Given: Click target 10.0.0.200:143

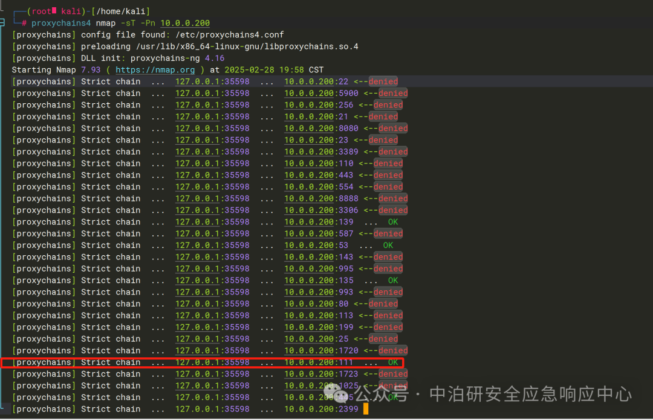Looking at the screenshot, I should point(319,257).
